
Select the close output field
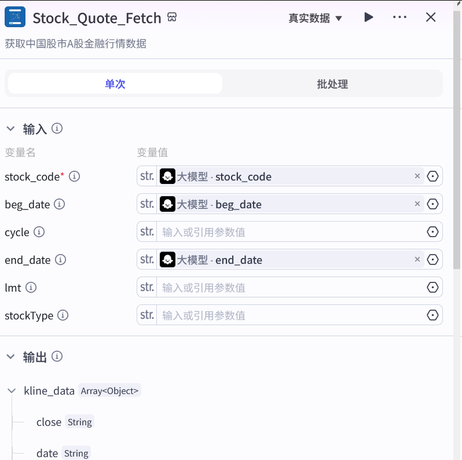tap(49, 422)
